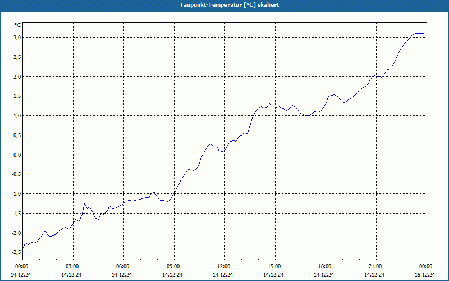
Task: Click the 00:00 time label dated 14.12.24
Action: (21, 266)
